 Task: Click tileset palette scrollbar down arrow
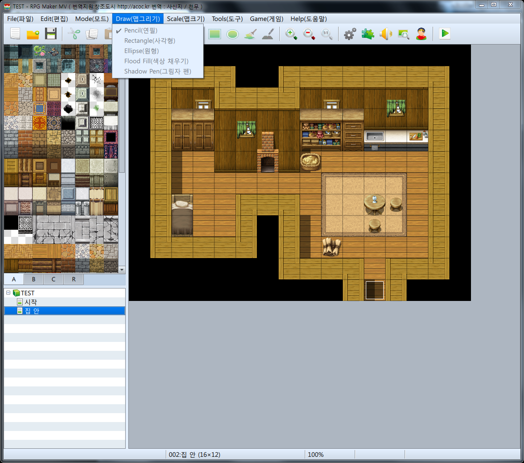122,269
